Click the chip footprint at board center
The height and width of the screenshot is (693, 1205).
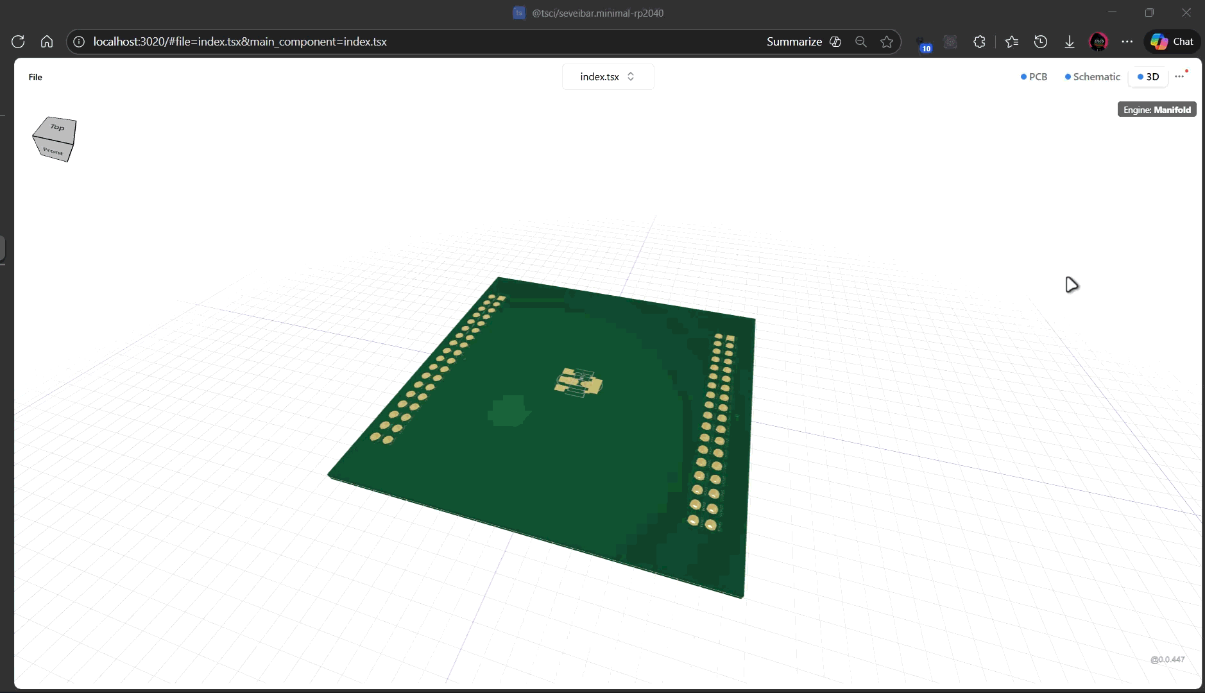click(579, 382)
